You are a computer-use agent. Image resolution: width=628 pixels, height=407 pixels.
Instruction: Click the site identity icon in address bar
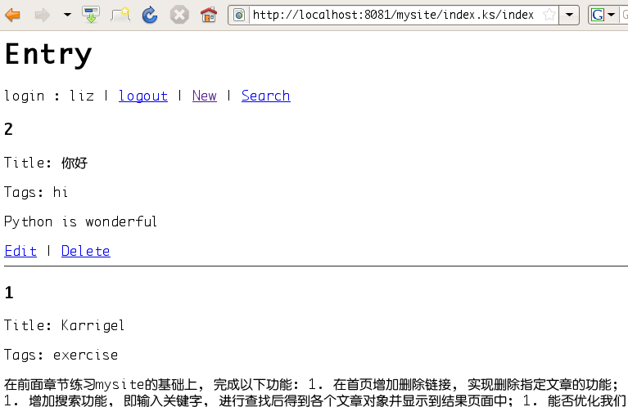239,15
